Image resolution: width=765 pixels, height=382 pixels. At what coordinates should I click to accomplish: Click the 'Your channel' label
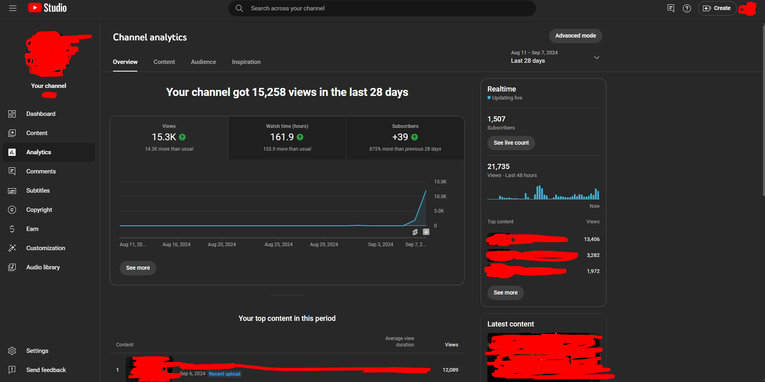48,86
